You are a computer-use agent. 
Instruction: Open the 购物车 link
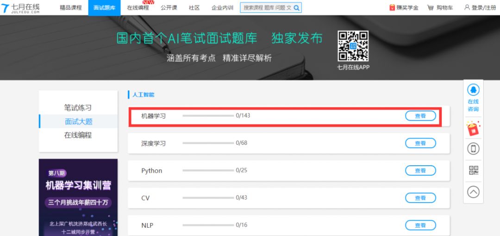click(444, 8)
